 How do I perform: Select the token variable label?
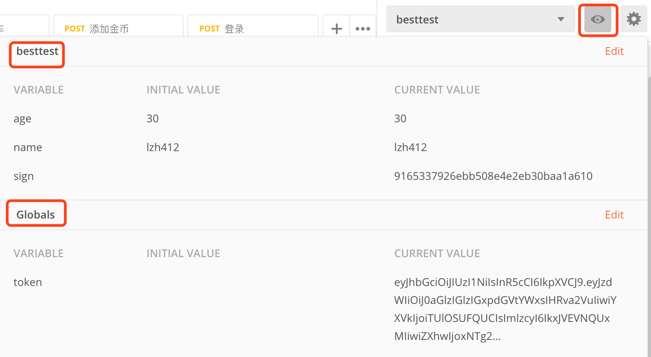pos(28,282)
